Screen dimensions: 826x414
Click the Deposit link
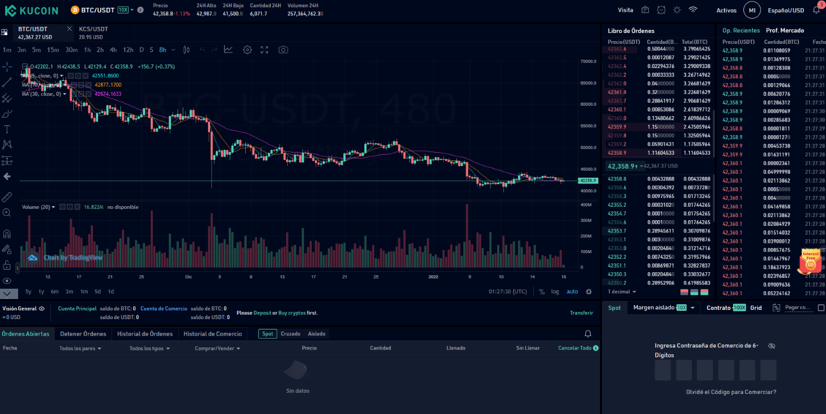pyautogui.click(x=262, y=313)
